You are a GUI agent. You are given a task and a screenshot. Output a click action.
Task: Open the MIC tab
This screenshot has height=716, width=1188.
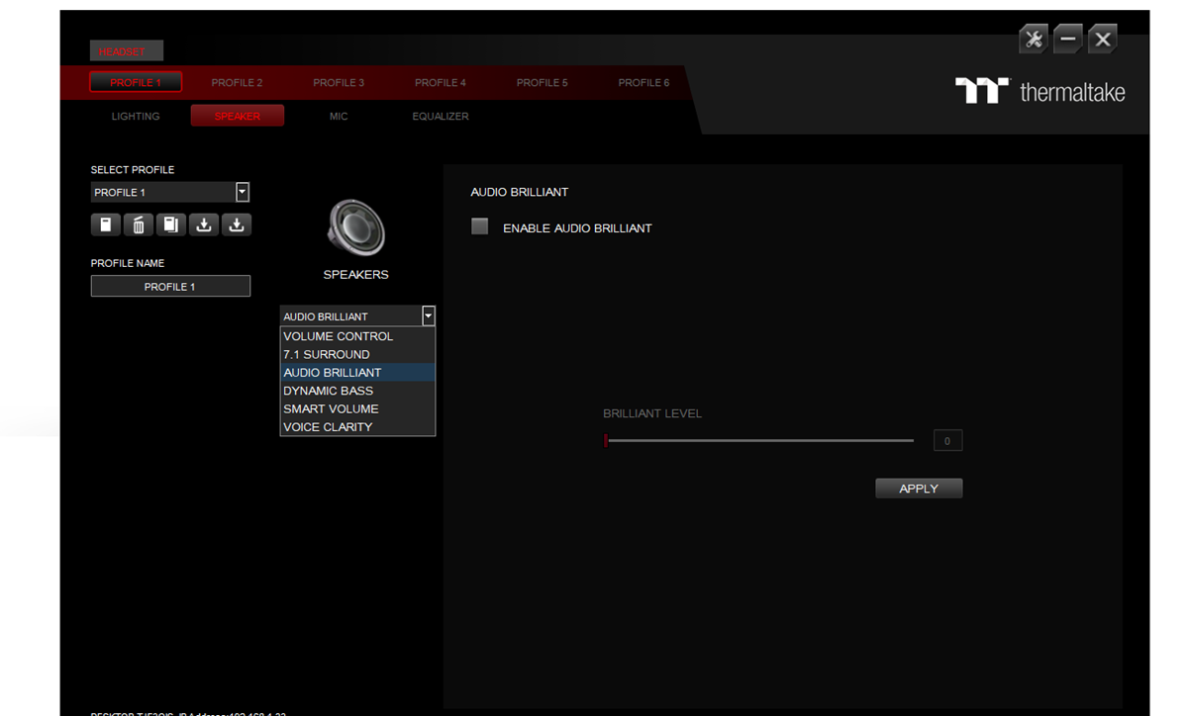point(339,116)
